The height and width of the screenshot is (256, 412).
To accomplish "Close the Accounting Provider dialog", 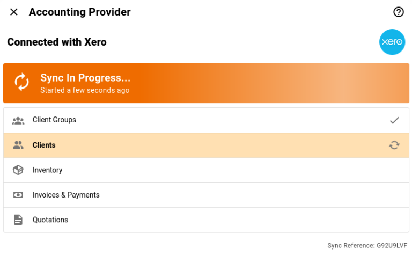I will 14,12.
